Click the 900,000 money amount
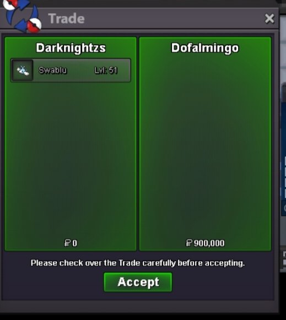 coord(209,243)
